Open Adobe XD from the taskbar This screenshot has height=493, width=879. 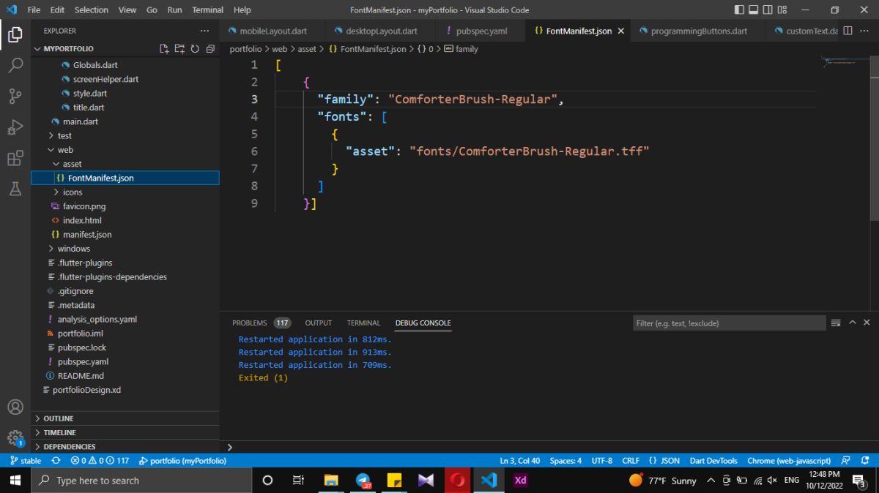[520, 481]
